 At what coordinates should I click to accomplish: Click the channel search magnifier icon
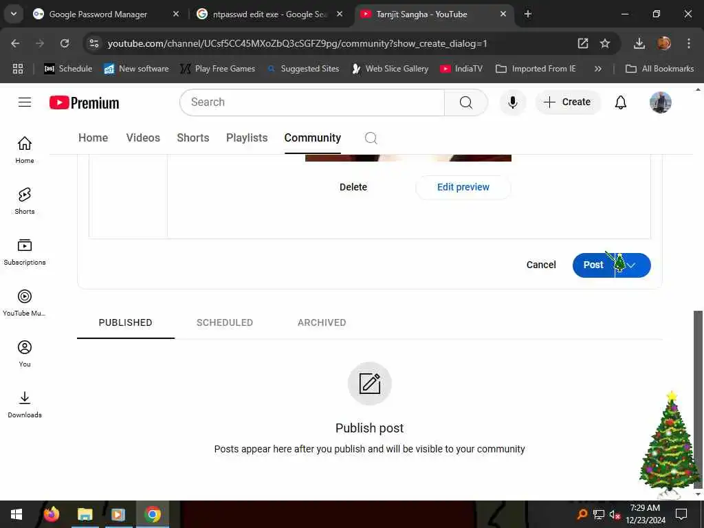371,137
